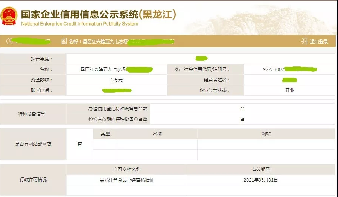Viewport: 338px width, 197px height.
Task: Click the 行政许可情况 section label
Action: [x=33, y=180]
